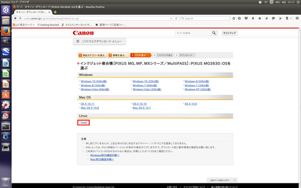Click the page vertical scrollbar

point(299,105)
